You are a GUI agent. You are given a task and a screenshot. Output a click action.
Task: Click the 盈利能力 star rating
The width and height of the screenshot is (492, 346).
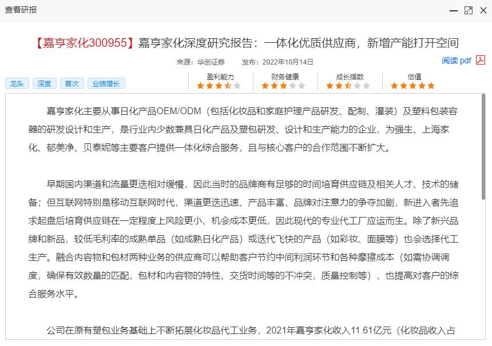pyautogui.click(x=219, y=86)
